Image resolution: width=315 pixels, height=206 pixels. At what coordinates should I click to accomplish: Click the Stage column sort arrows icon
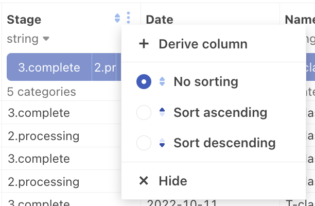pos(117,19)
